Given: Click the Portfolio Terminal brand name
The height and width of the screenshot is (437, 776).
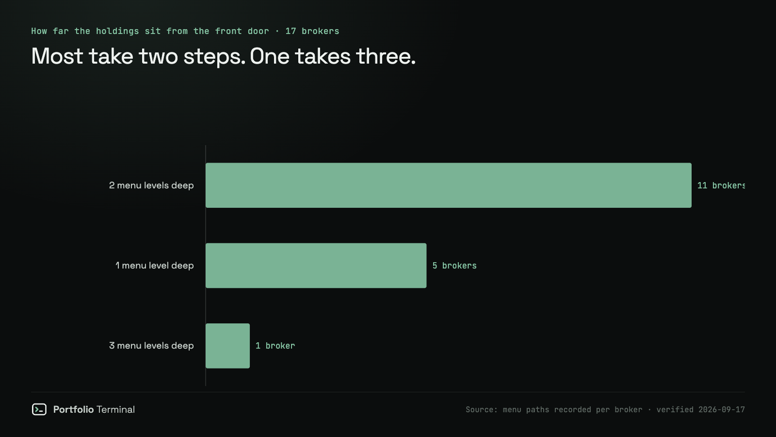Looking at the screenshot, I should (x=94, y=409).
